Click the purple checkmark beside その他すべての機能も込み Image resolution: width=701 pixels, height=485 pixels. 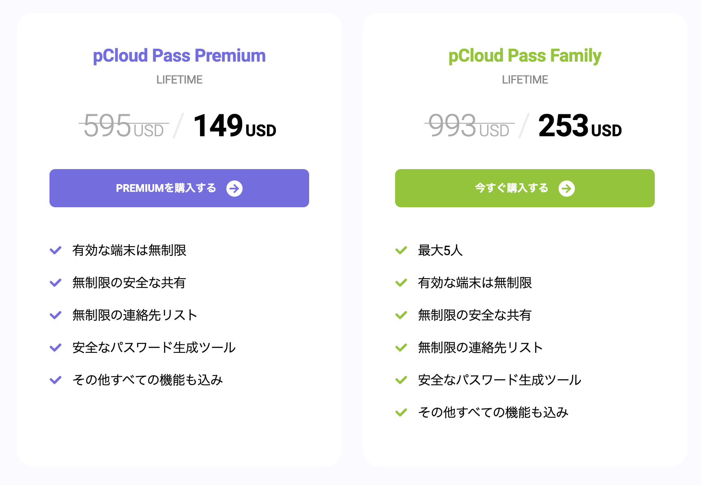56,380
